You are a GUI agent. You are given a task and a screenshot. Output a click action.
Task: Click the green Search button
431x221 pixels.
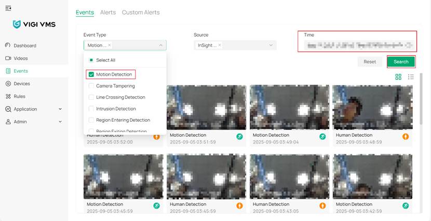point(400,62)
